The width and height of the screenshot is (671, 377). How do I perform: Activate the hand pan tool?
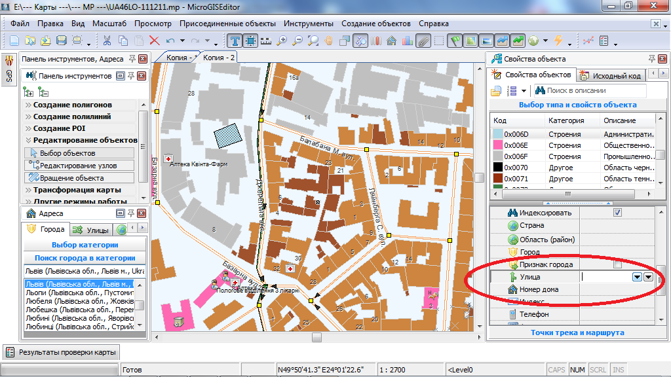point(329,41)
